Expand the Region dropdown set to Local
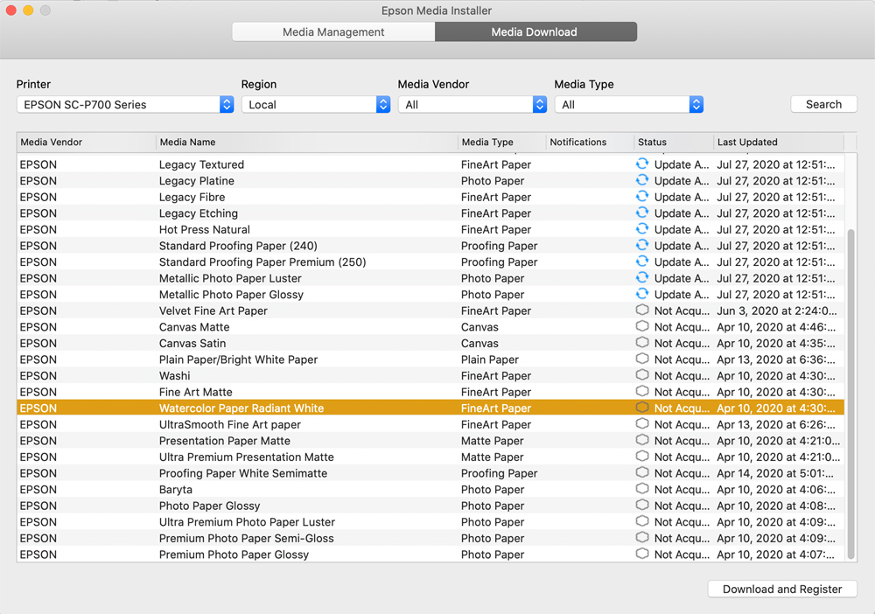Image resolution: width=875 pixels, height=614 pixels. point(316,104)
